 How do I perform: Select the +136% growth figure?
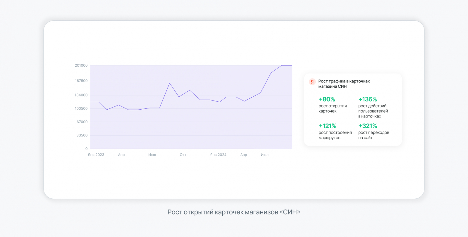coord(368,99)
